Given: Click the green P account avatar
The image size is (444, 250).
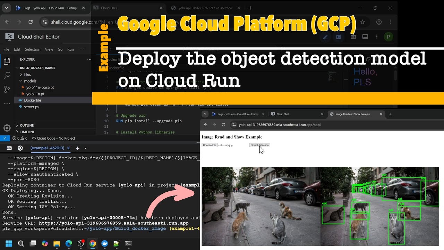Looking at the screenshot, I should (388, 37).
